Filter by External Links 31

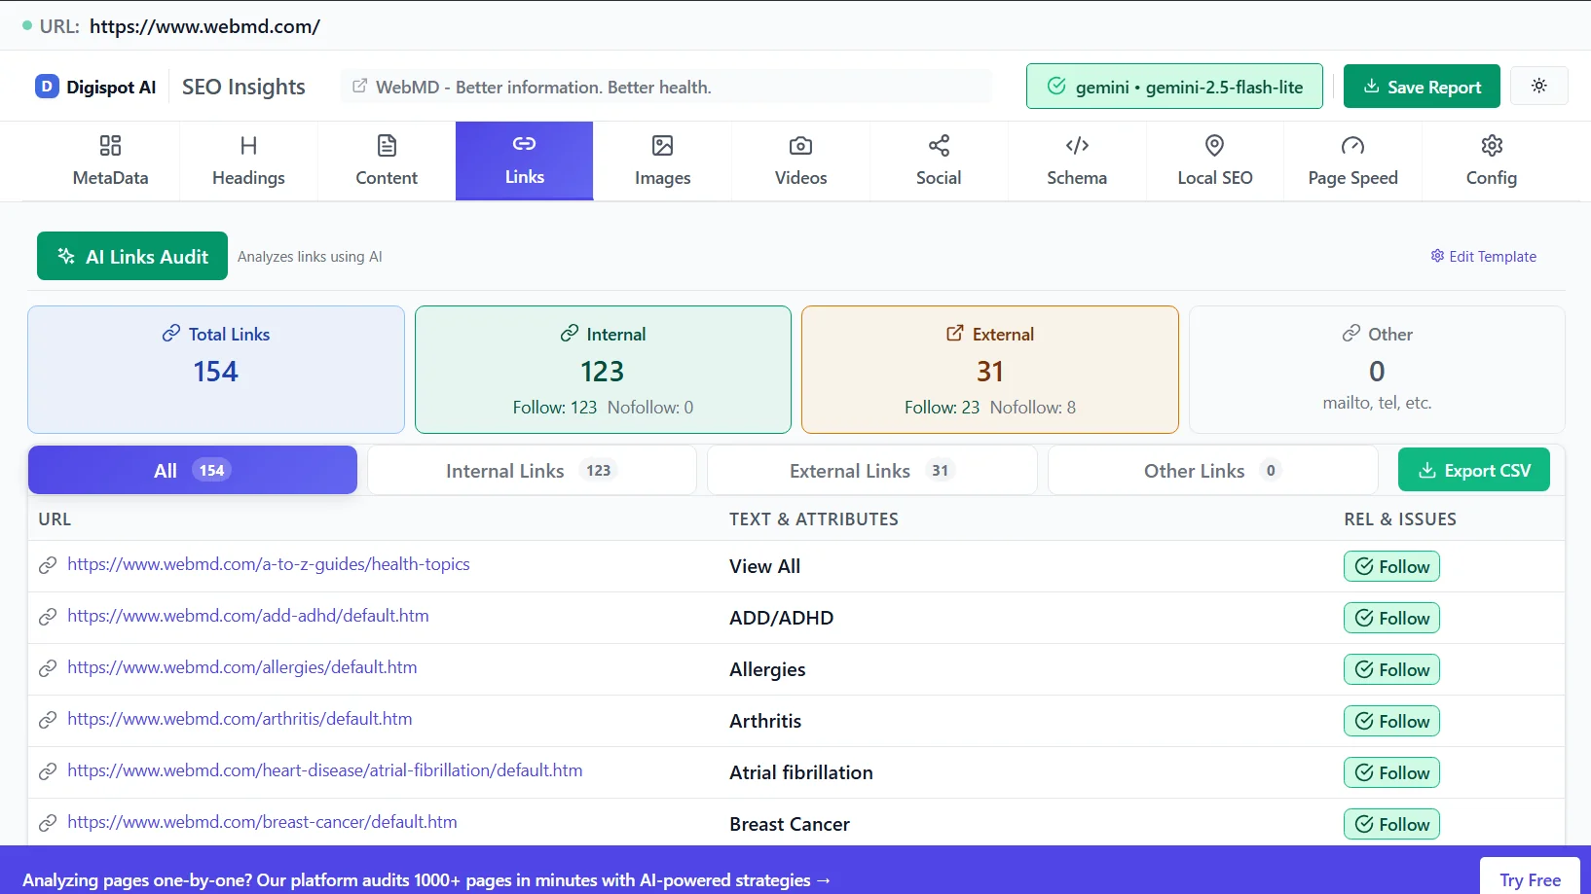[x=871, y=470]
